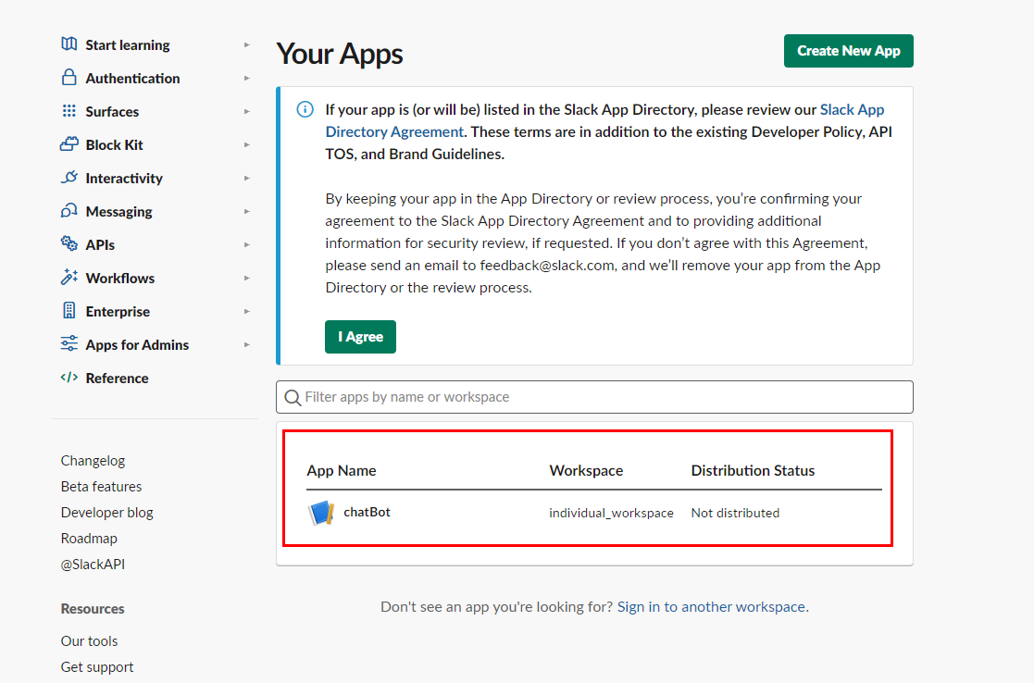The width and height of the screenshot is (1034, 683).
Task: Click the Start learning book icon
Action: (69, 44)
